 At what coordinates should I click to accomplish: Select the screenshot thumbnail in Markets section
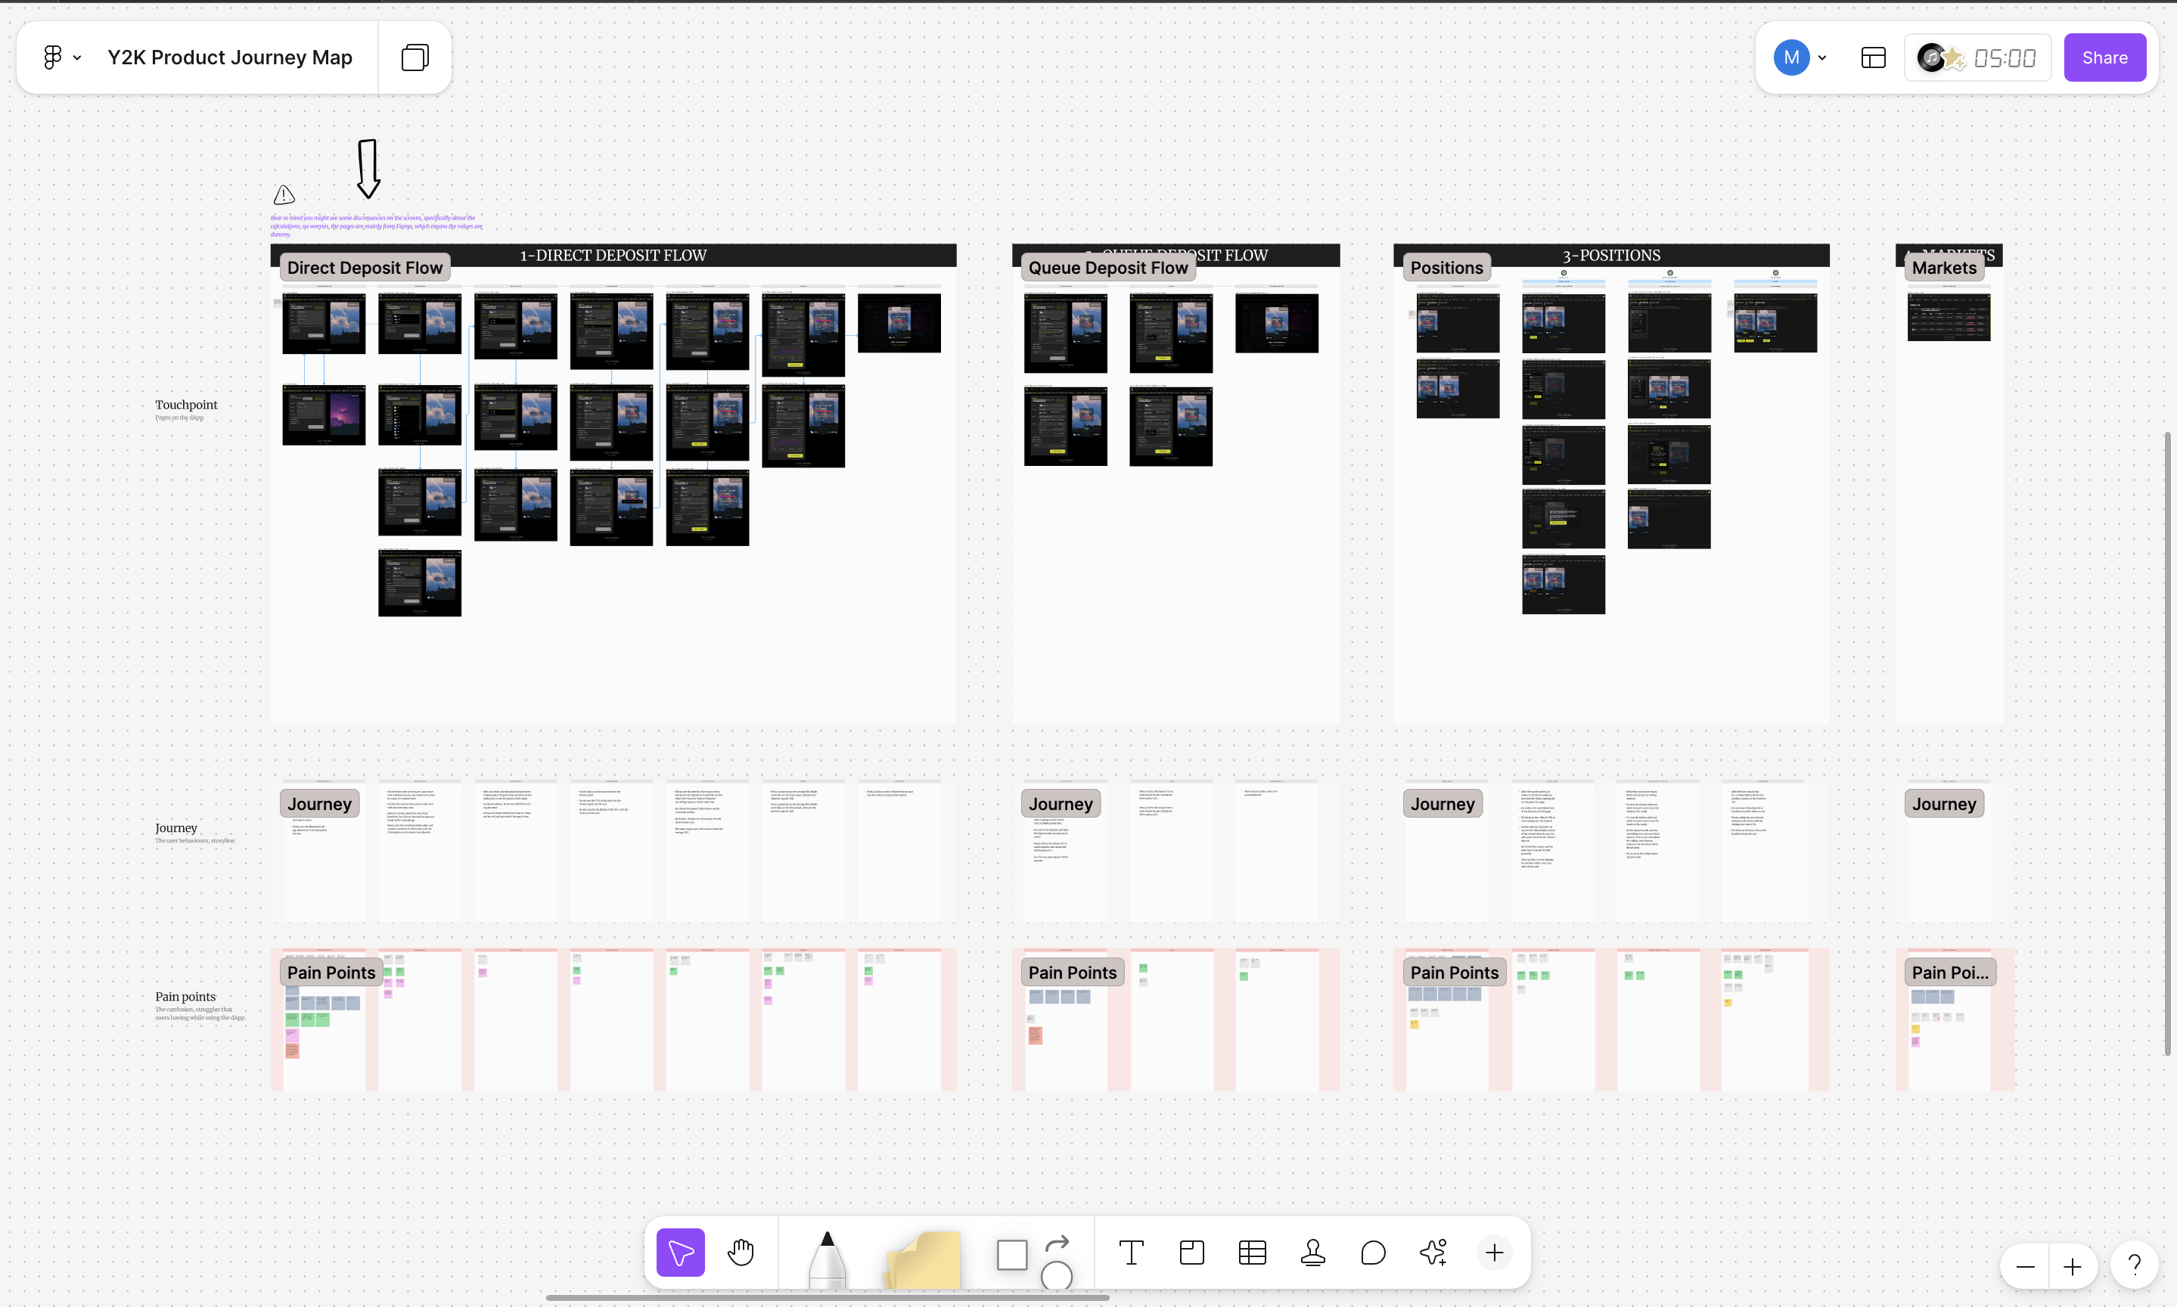1949,316
